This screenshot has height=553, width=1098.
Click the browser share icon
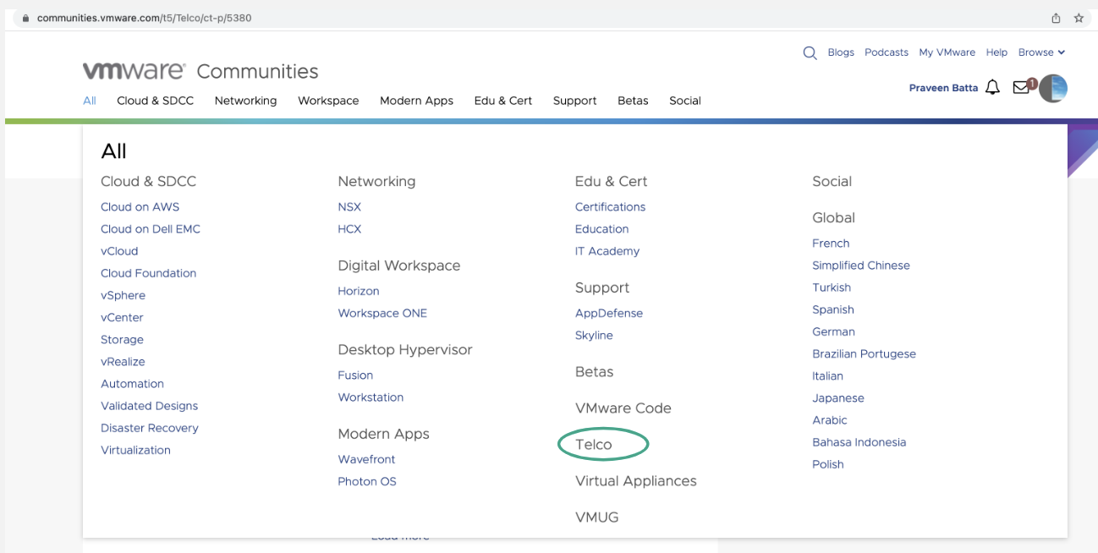tap(1056, 18)
